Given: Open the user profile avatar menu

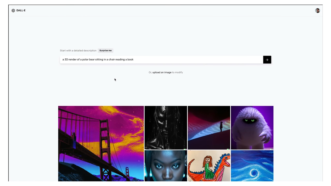Looking at the screenshot, I should click(318, 11).
